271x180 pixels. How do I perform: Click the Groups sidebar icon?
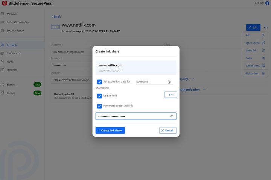coord(2,93)
